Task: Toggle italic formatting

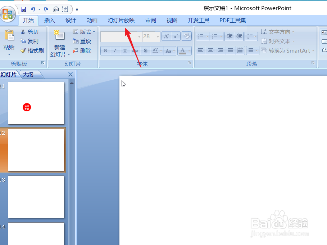Action: click(x=115, y=51)
